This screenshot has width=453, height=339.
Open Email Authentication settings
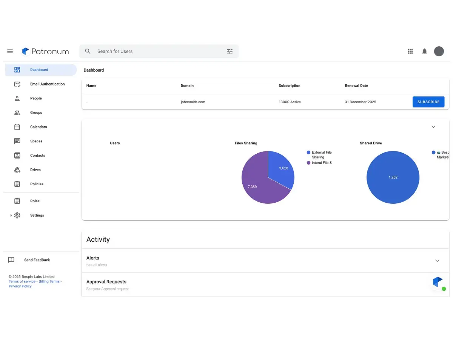pos(47,84)
